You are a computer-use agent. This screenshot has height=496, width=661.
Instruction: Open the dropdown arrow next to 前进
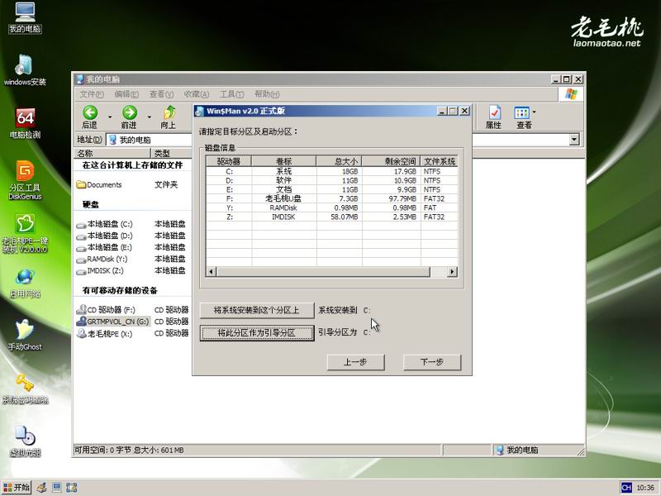(150, 117)
